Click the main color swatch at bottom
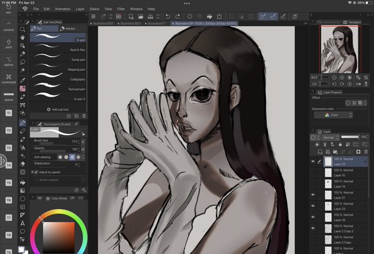This screenshot has height=254, width=374. click(x=21, y=250)
